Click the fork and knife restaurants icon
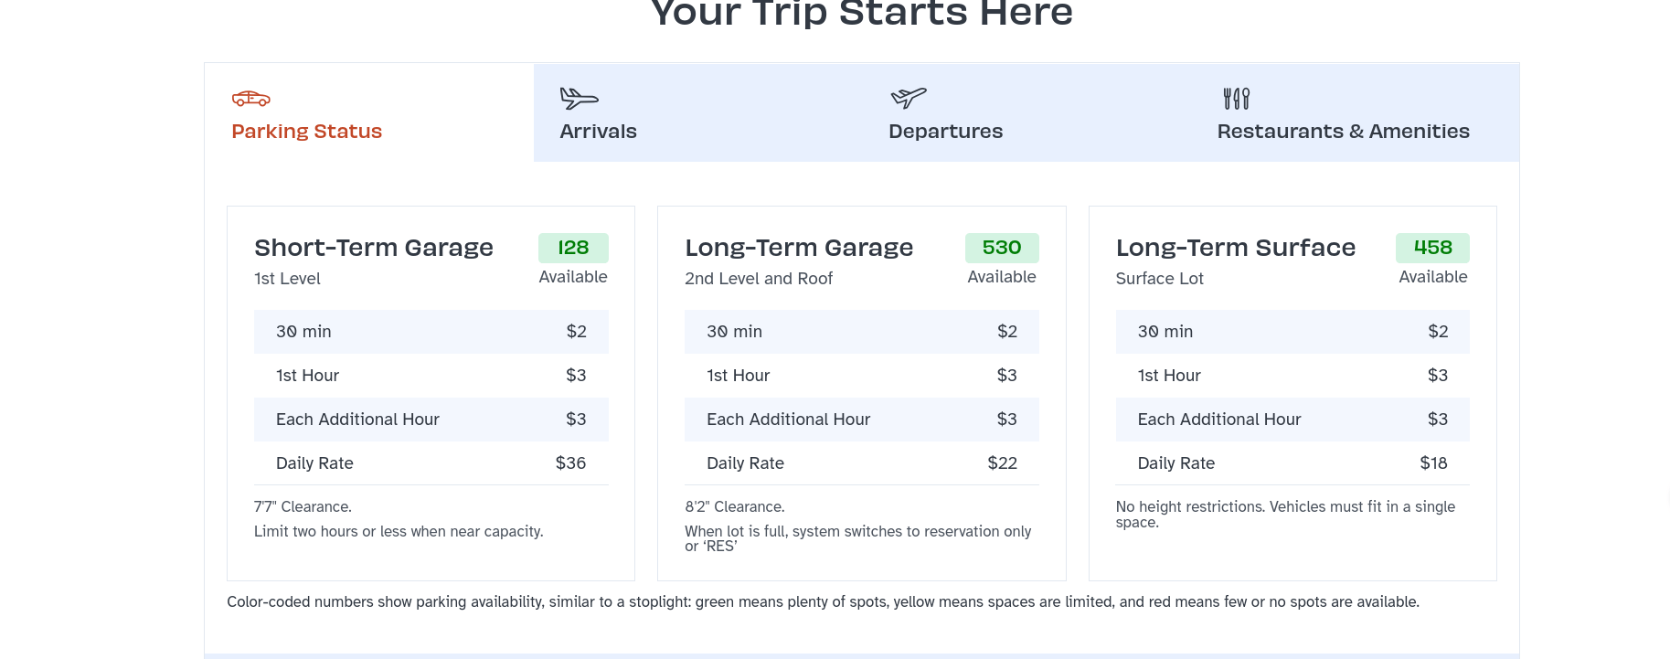The height and width of the screenshot is (659, 1670). click(x=1236, y=98)
